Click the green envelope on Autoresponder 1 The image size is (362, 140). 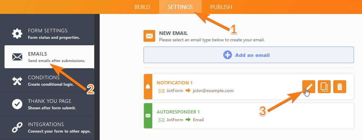click(x=148, y=115)
